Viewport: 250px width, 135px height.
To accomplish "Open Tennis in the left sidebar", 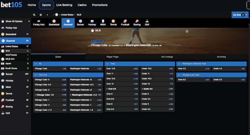I will (15, 94).
